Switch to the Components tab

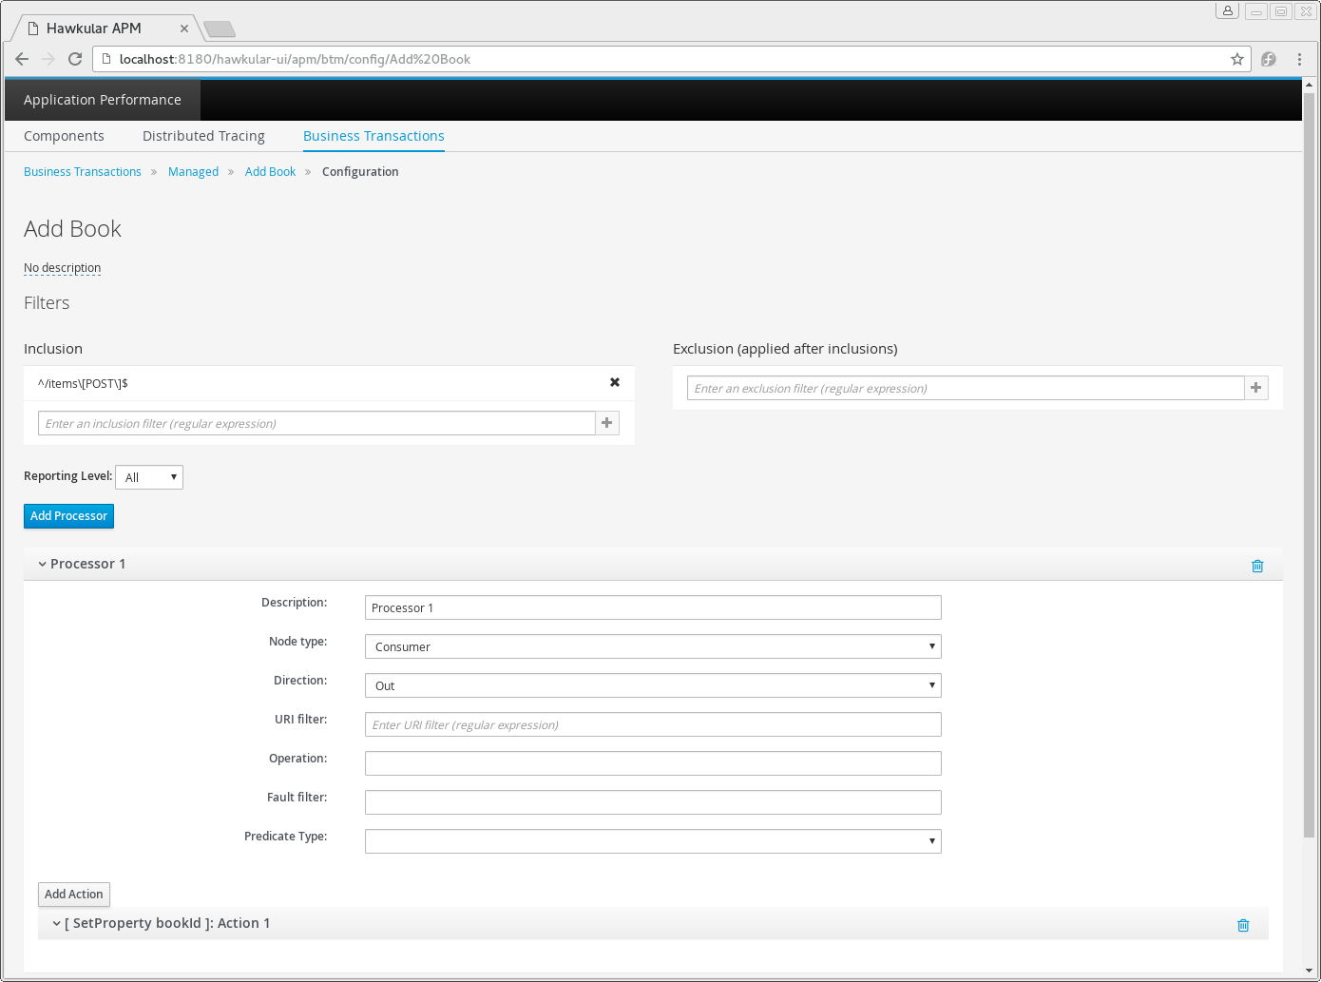64,136
